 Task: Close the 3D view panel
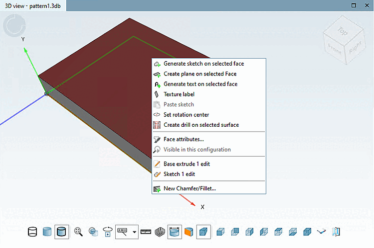click(367, 5)
